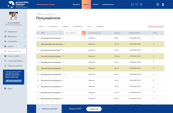Image resolution: width=173 pixels, height=113 pixels.
Task: Click the orange search button in table header
Action: point(83,33)
